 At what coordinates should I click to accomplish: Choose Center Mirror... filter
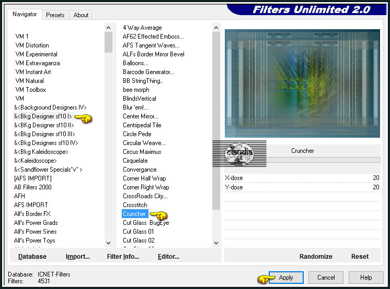(x=141, y=116)
